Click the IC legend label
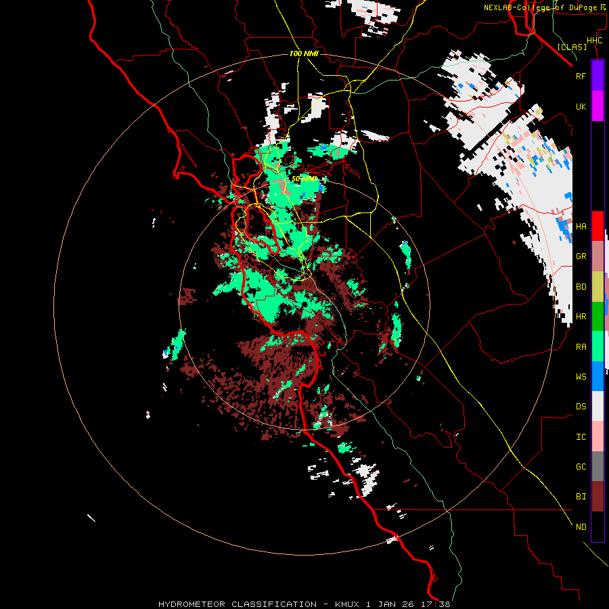 tap(581, 437)
